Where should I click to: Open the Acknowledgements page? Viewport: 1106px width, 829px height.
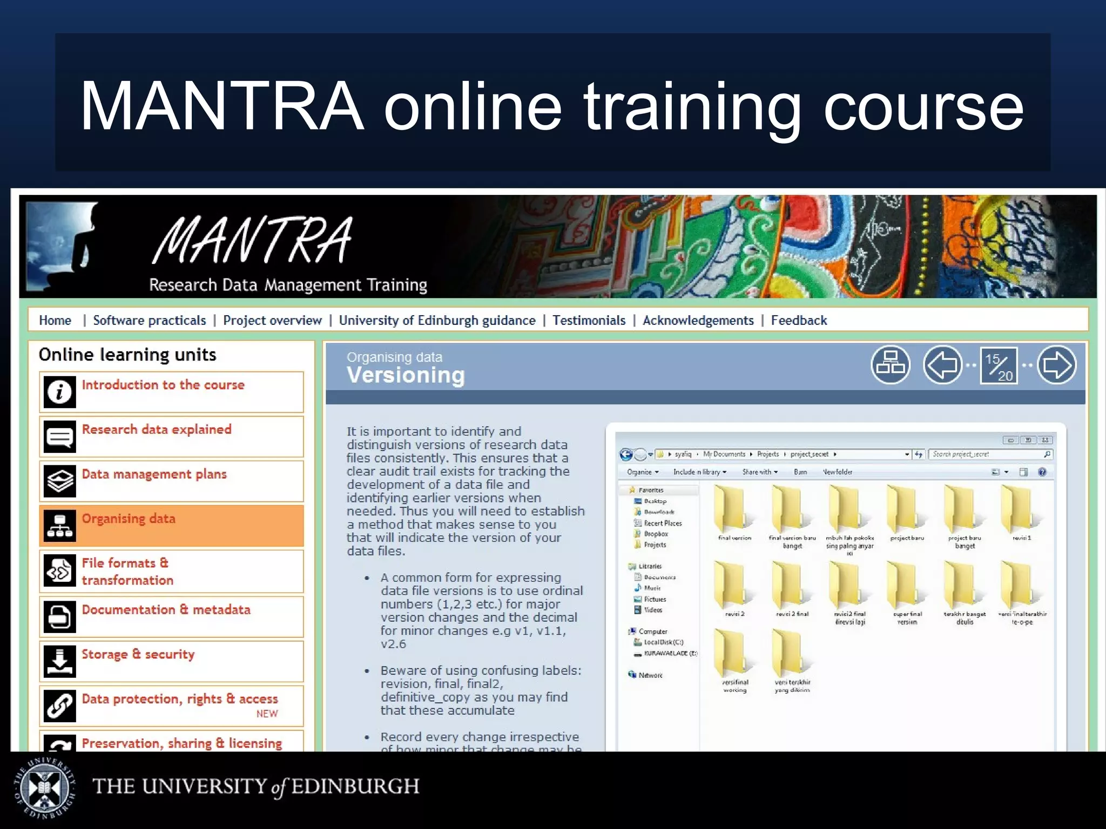(x=698, y=321)
